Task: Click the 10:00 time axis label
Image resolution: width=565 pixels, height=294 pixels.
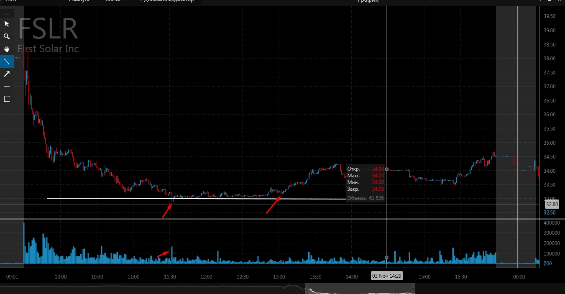Action: pyautogui.click(x=61, y=277)
